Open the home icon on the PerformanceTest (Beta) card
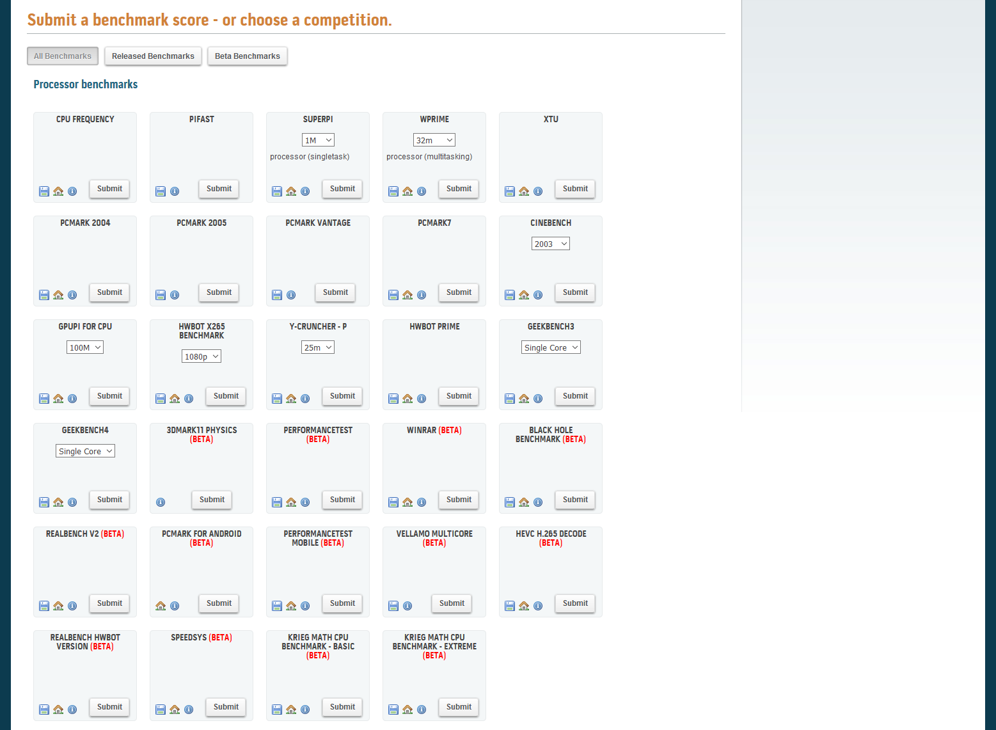The width and height of the screenshot is (996, 730). pos(291,502)
